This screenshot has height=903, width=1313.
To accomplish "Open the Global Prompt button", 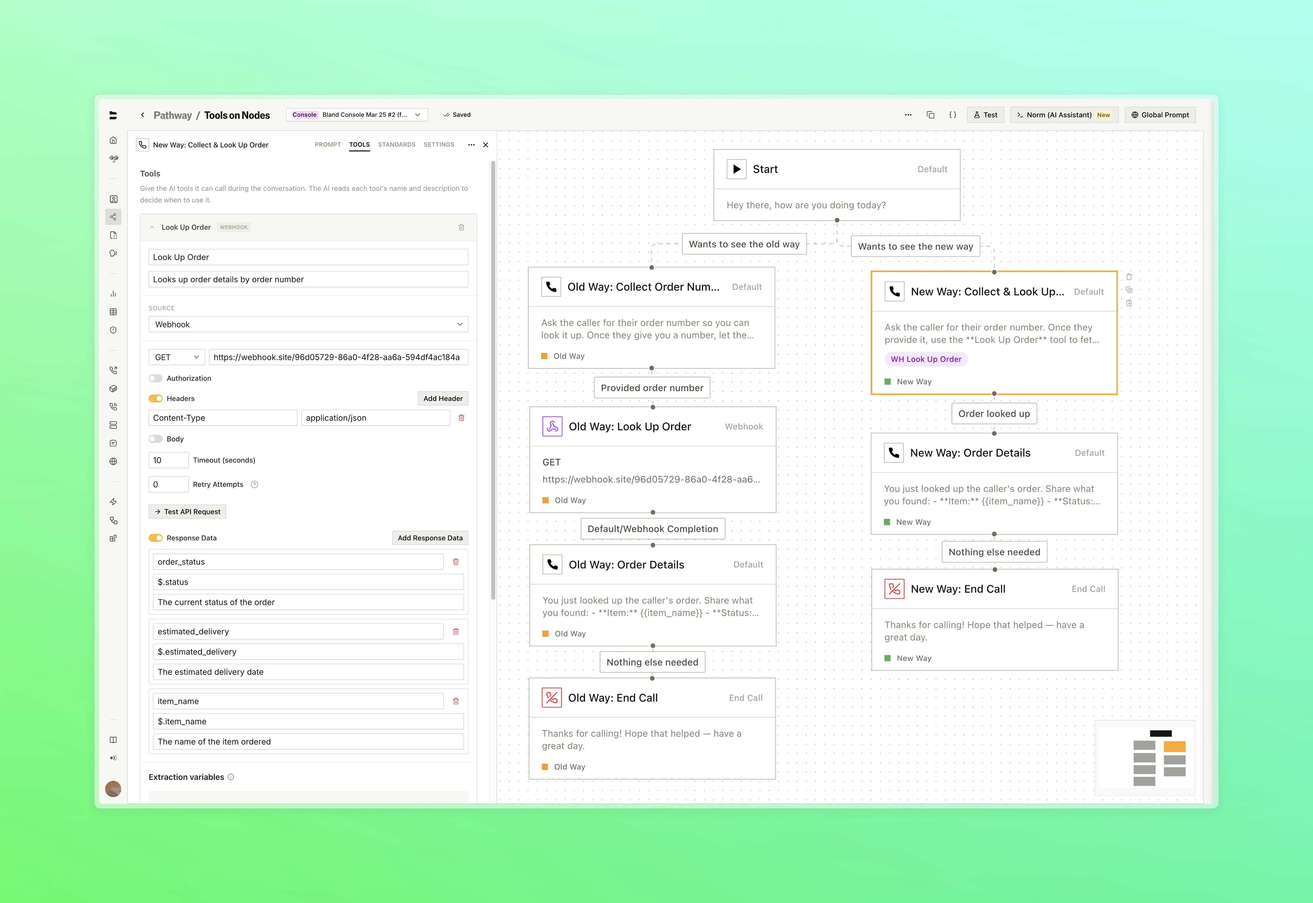I will (x=1160, y=115).
